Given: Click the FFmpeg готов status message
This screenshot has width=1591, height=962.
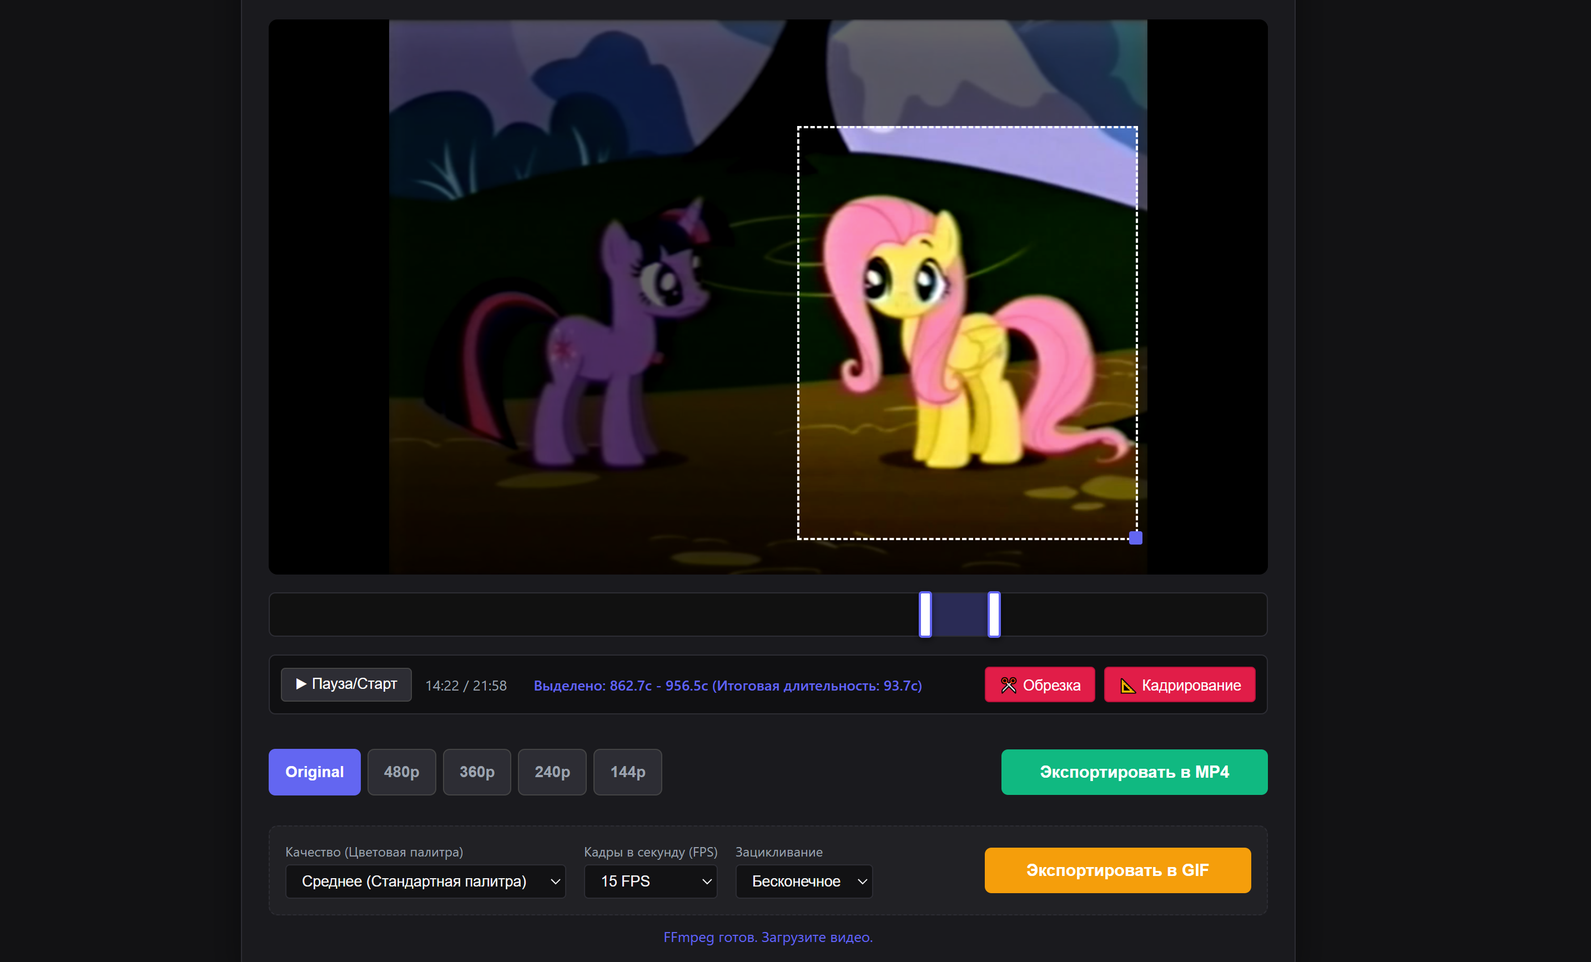Looking at the screenshot, I should [x=768, y=937].
